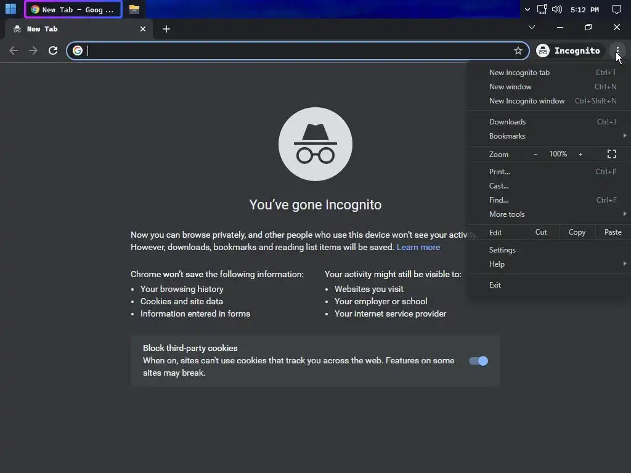Image resolution: width=631 pixels, height=473 pixels.
Task: Click the large Incognito hat icon
Action: (x=315, y=144)
